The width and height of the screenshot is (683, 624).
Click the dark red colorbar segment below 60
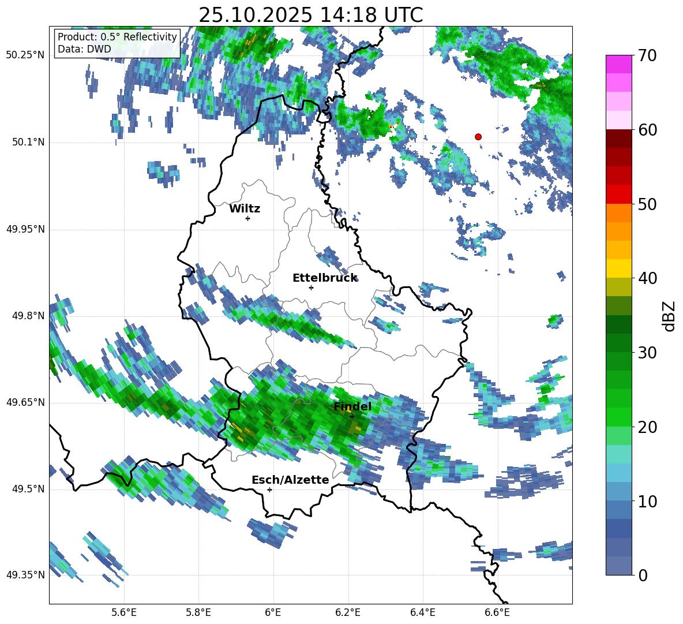pos(619,139)
